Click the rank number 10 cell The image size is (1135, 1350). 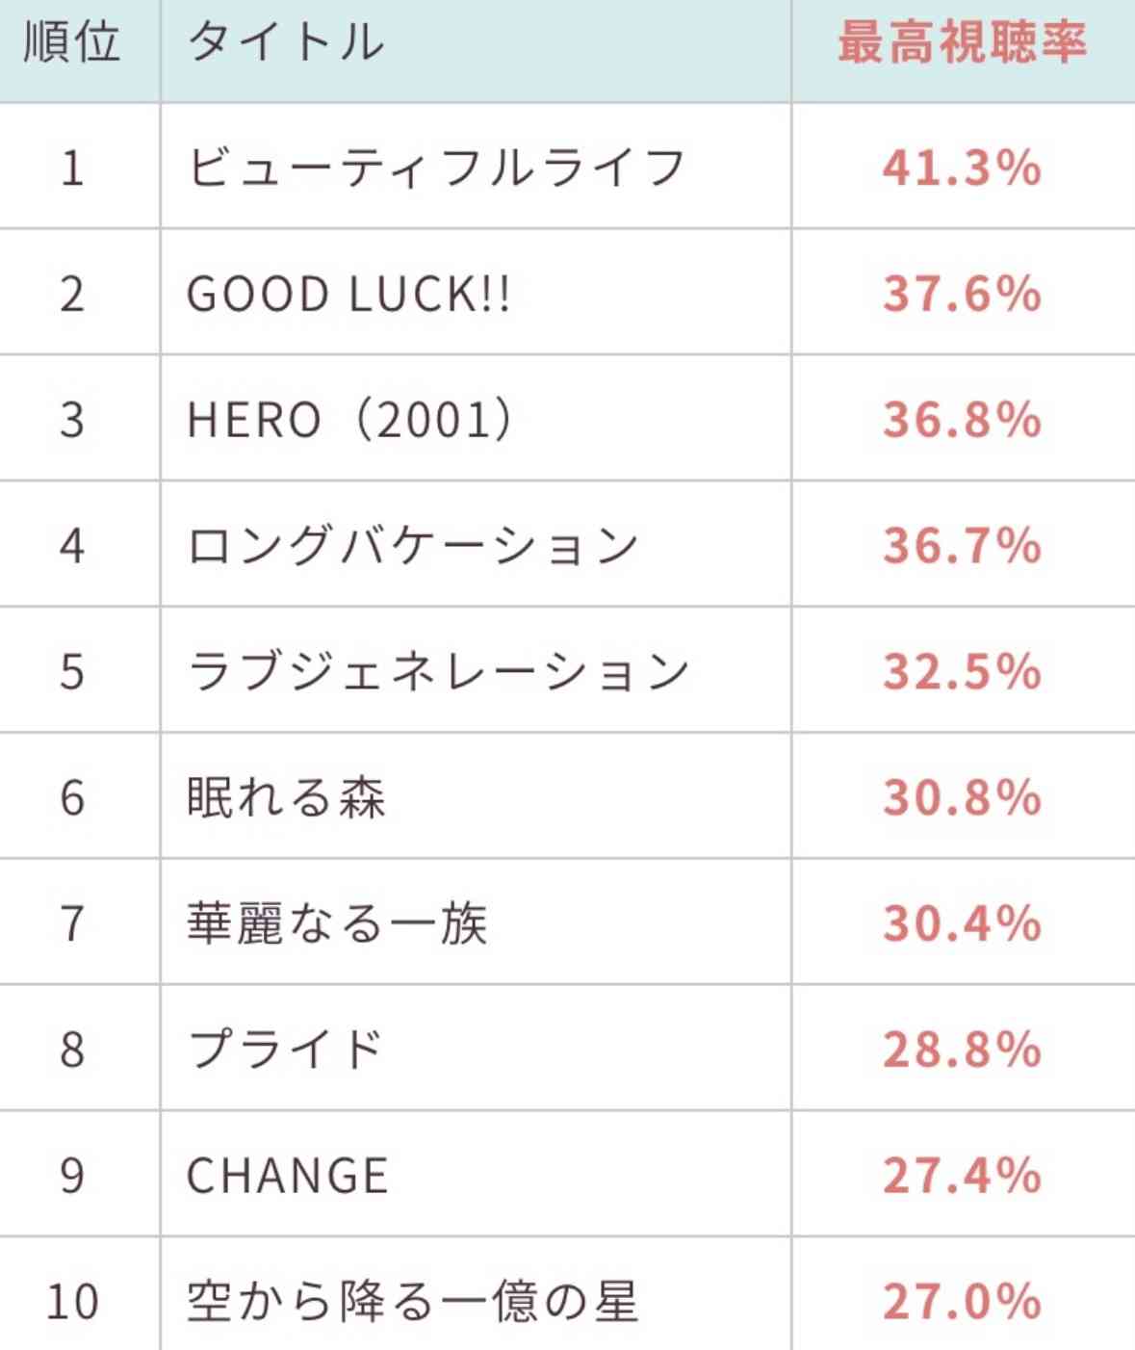pos(72,1301)
